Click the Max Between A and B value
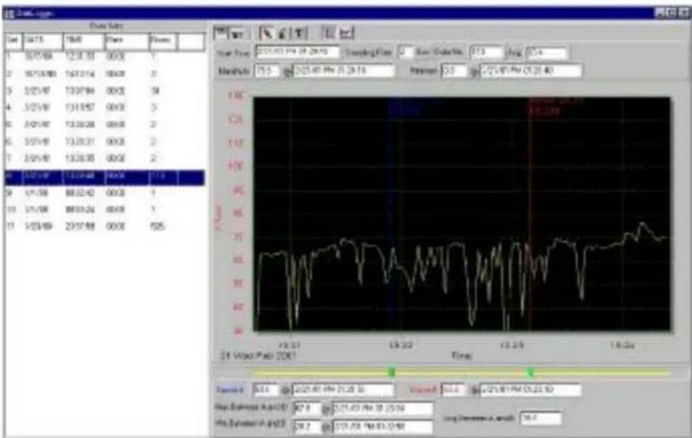The height and width of the screenshot is (438, 692). click(307, 408)
